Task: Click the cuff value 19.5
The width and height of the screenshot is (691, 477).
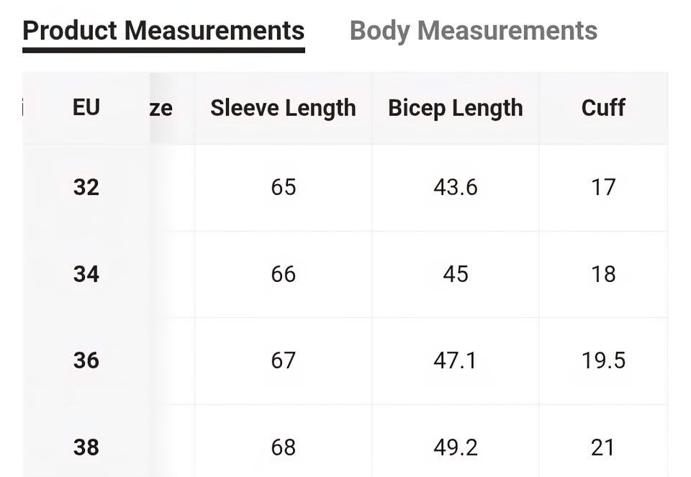Action: [x=603, y=360]
